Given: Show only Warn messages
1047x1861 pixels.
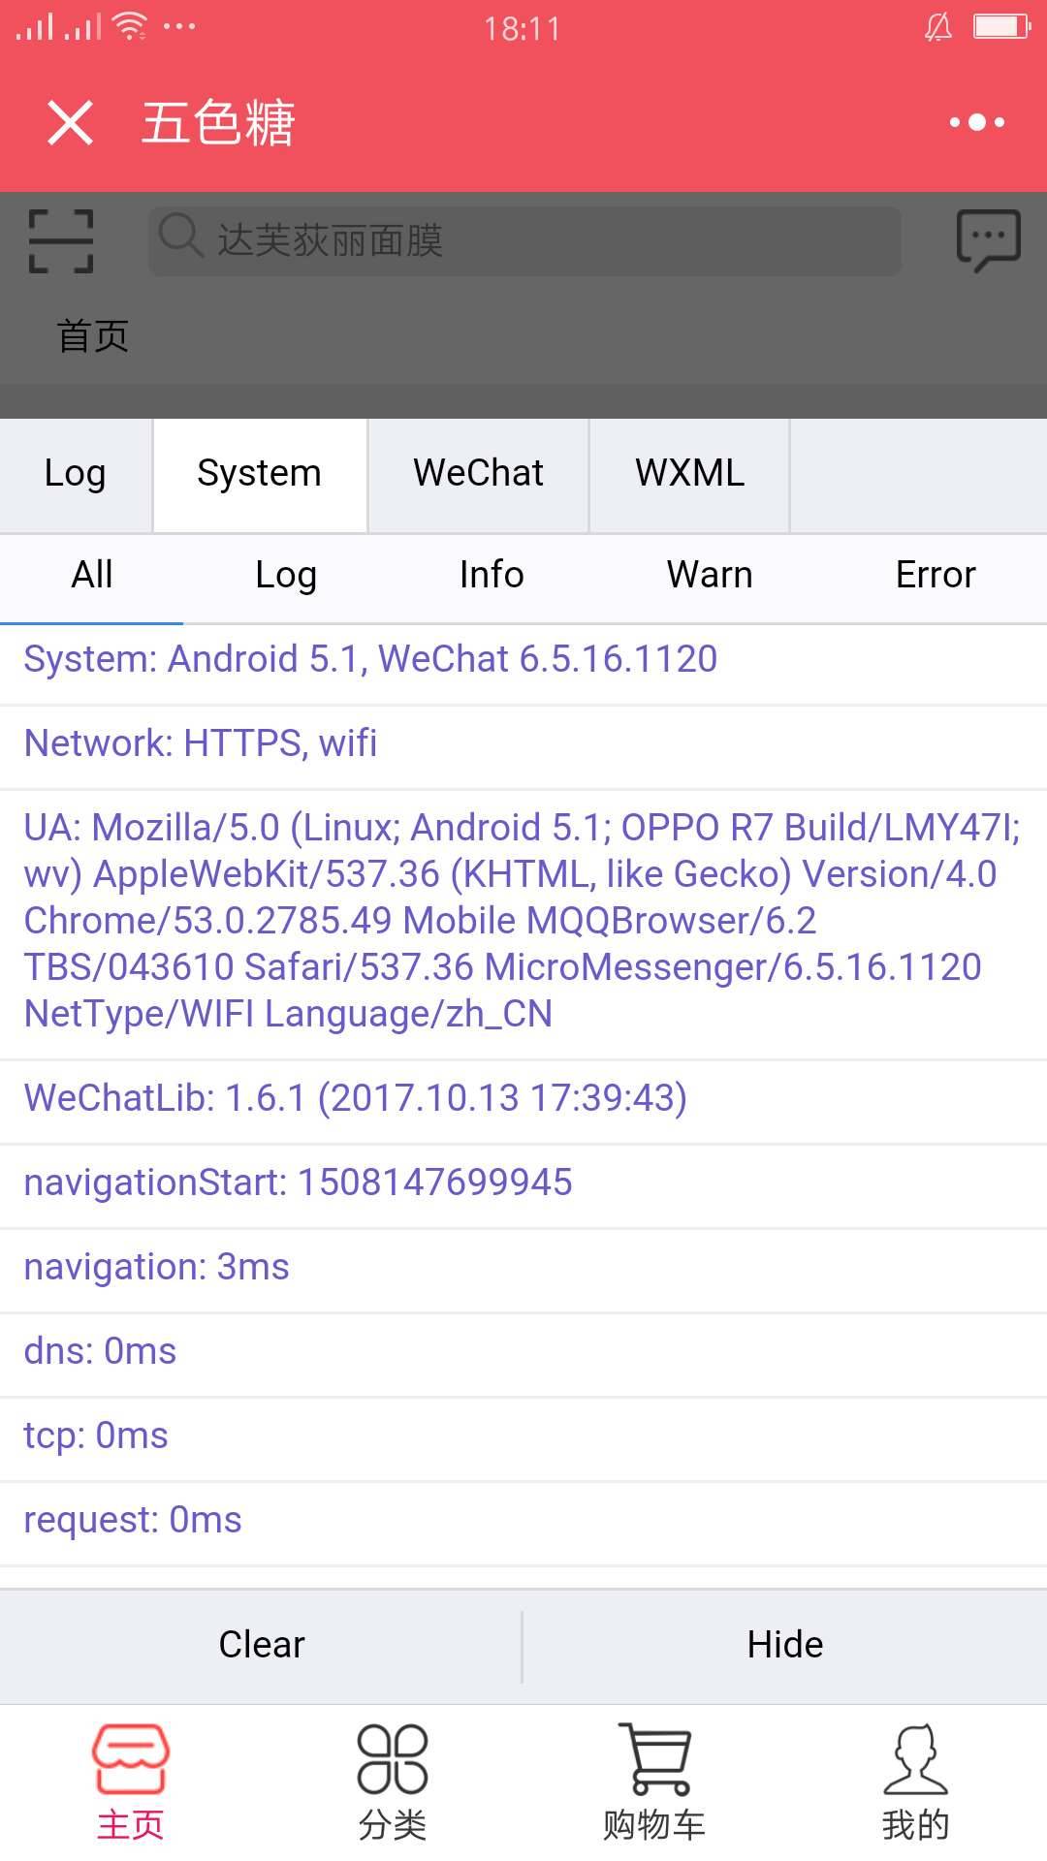Looking at the screenshot, I should tap(710, 575).
